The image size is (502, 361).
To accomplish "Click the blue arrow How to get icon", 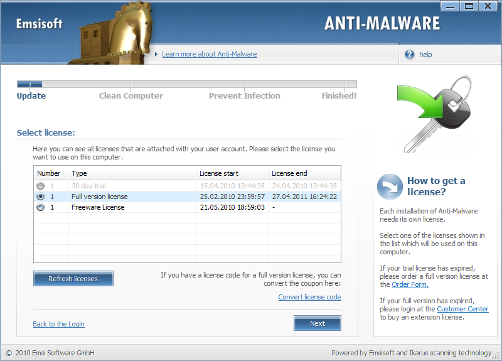I will 389,186.
